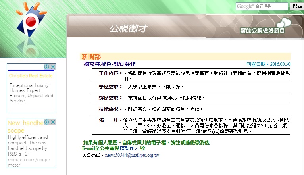The height and width of the screenshot is (175, 304).
Task: Focus the Google custom search box
Action: [x=262, y=6]
